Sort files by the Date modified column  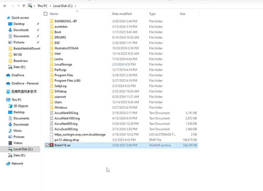[122, 14]
